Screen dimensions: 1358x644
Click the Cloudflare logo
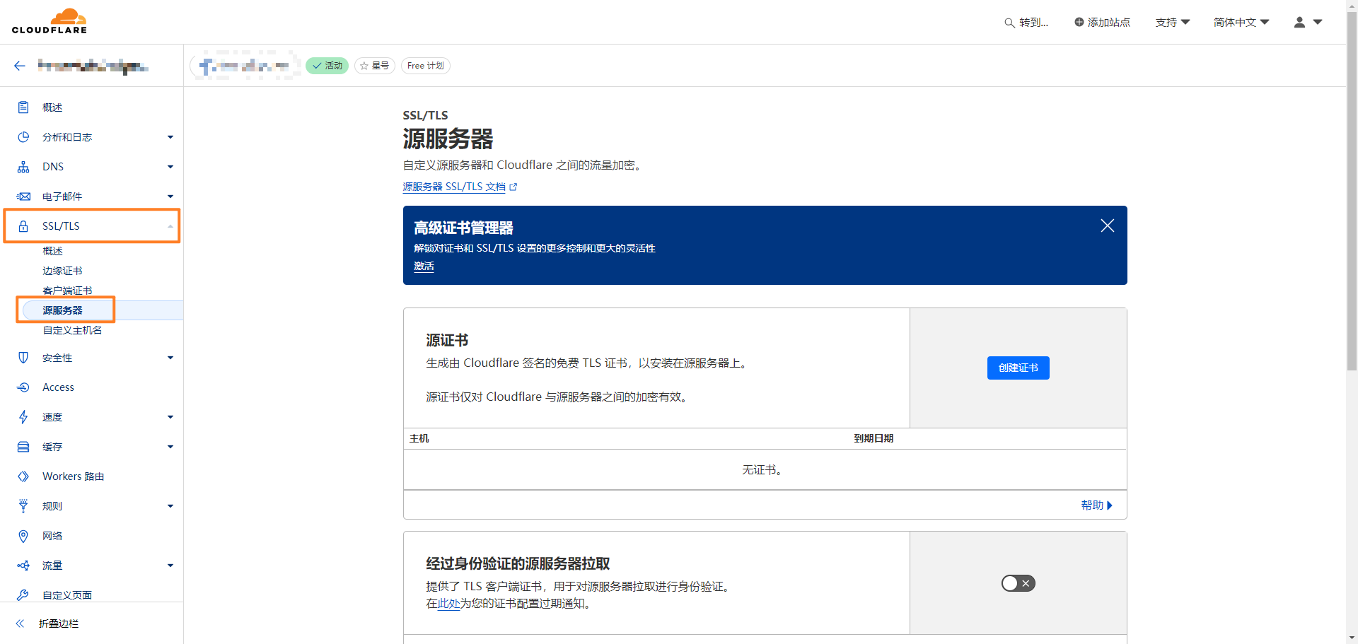pyautogui.click(x=50, y=21)
